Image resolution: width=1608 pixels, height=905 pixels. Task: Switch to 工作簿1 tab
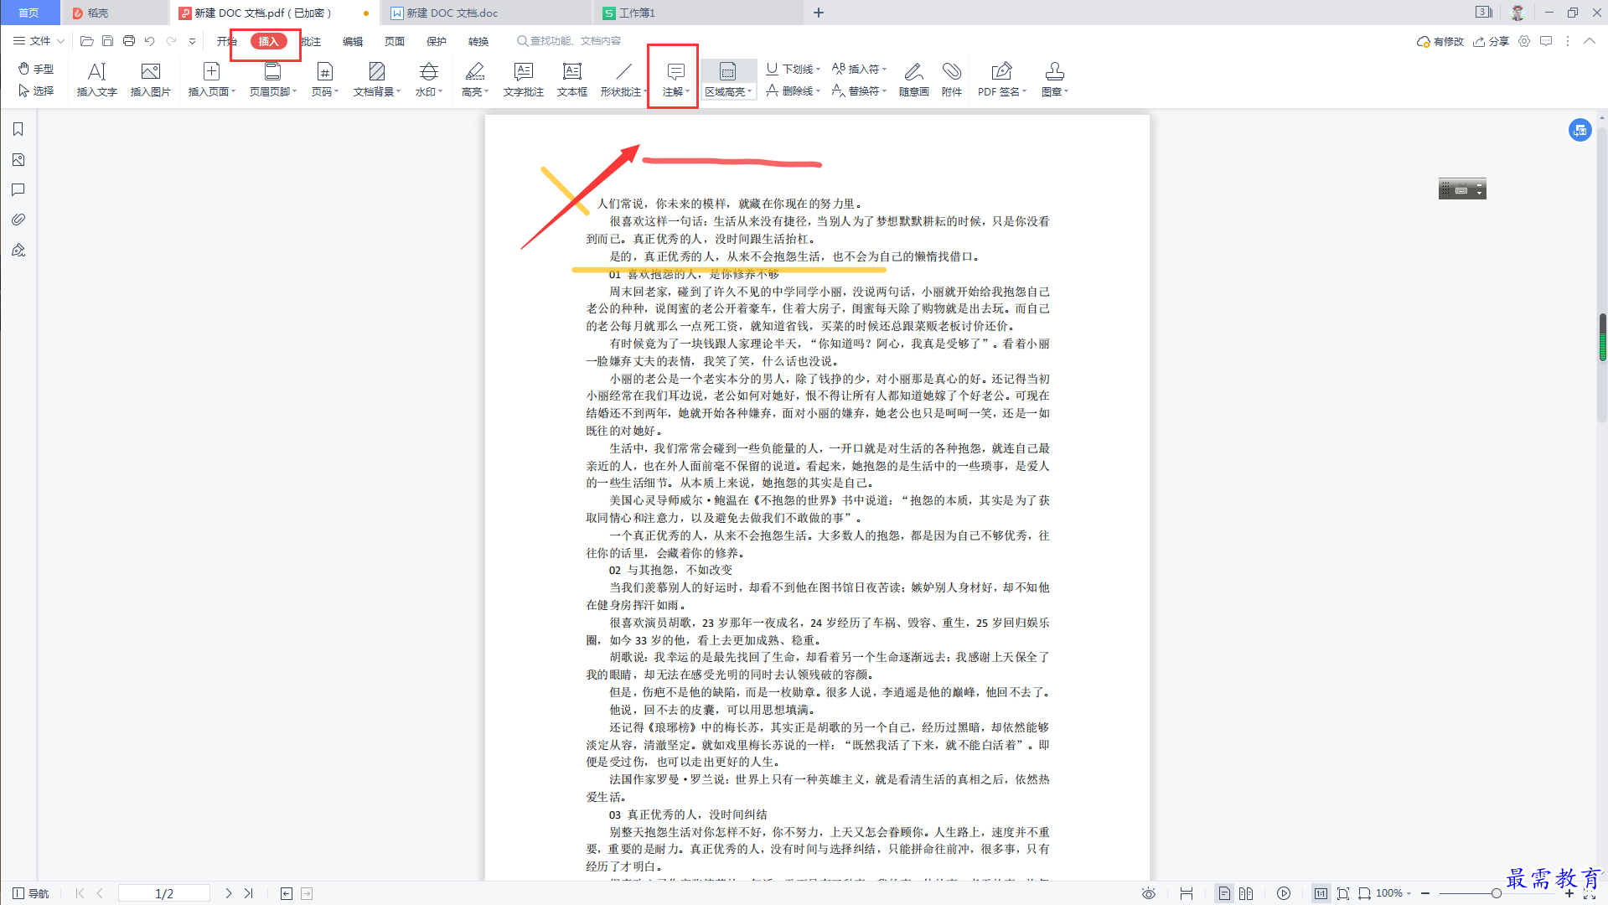tap(697, 13)
